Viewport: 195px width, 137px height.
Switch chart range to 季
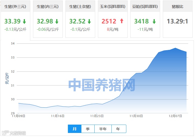click(88, 129)
